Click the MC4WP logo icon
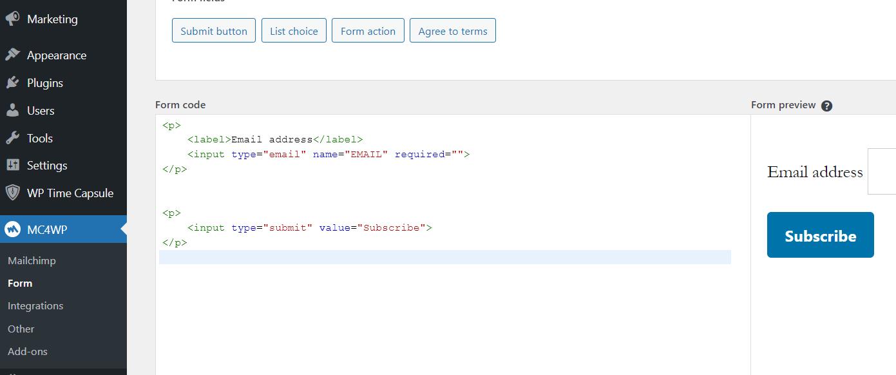This screenshot has width=896, height=375. point(14,229)
